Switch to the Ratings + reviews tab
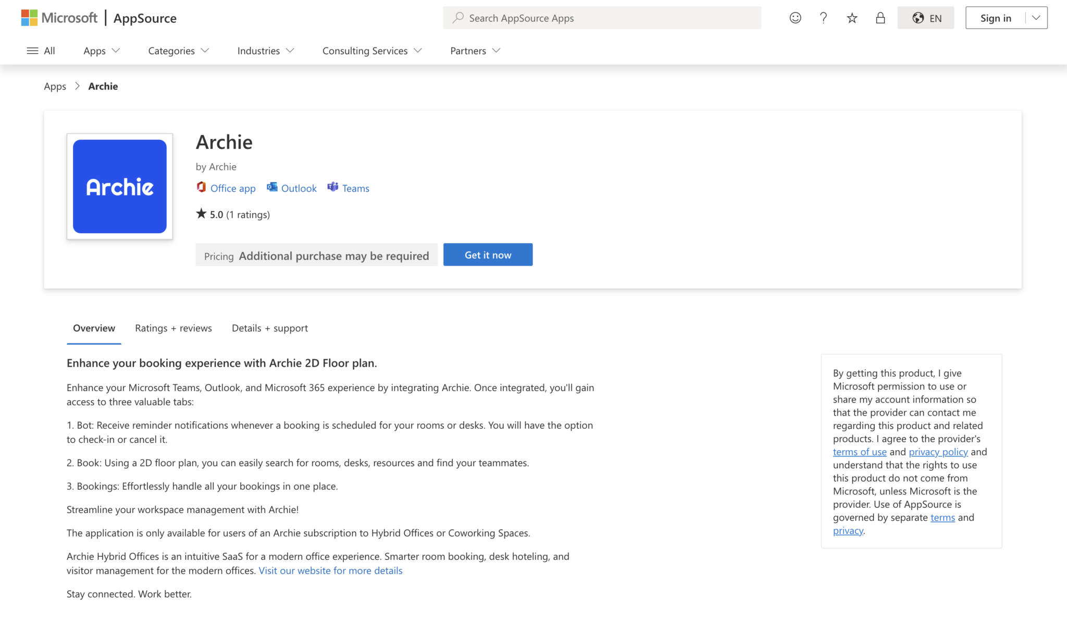Image resolution: width=1067 pixels, height=624 pixels. (x=172, y=328)
